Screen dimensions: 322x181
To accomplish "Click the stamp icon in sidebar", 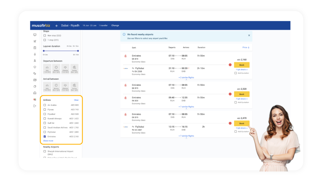I will tap(35, 54).
